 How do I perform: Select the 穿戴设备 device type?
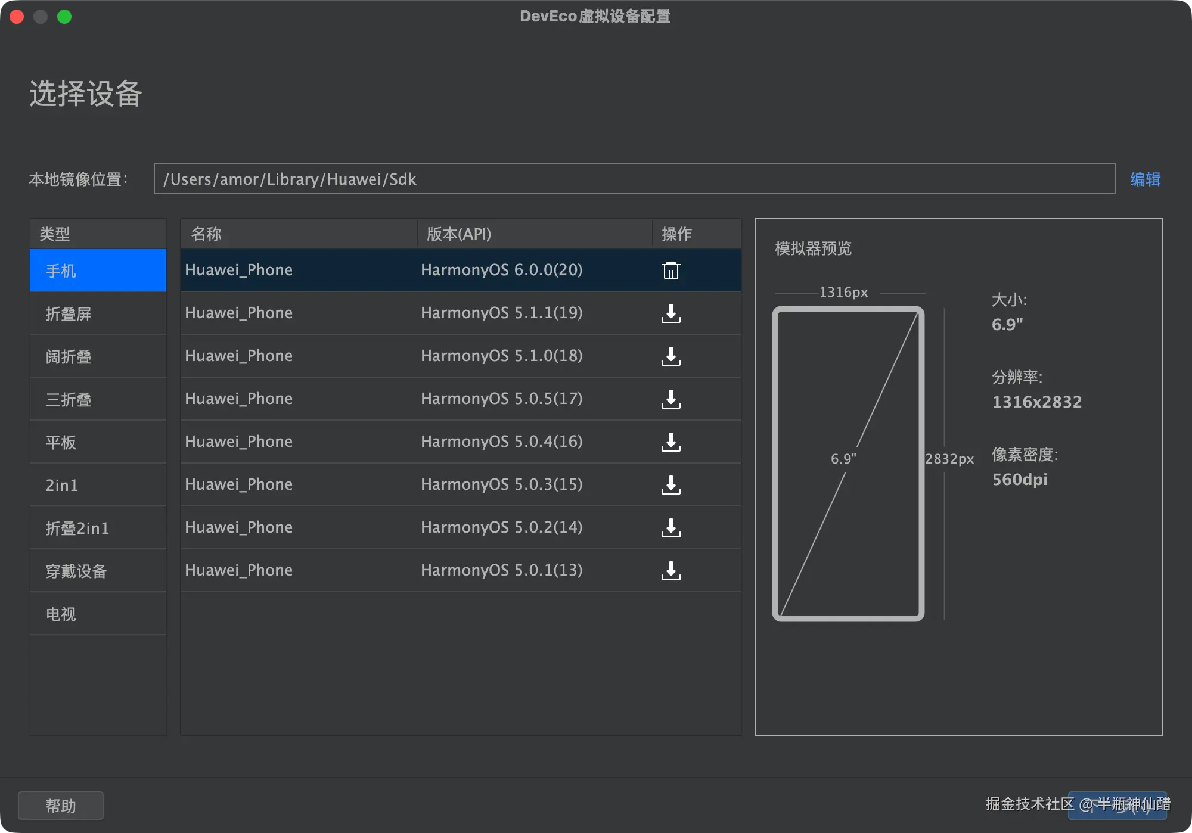98,571
